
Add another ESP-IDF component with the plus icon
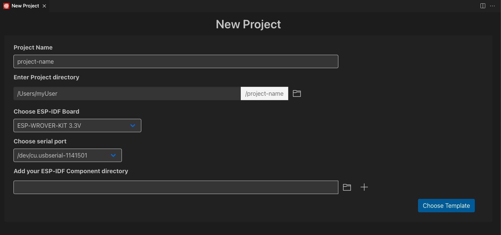point(364,187)
